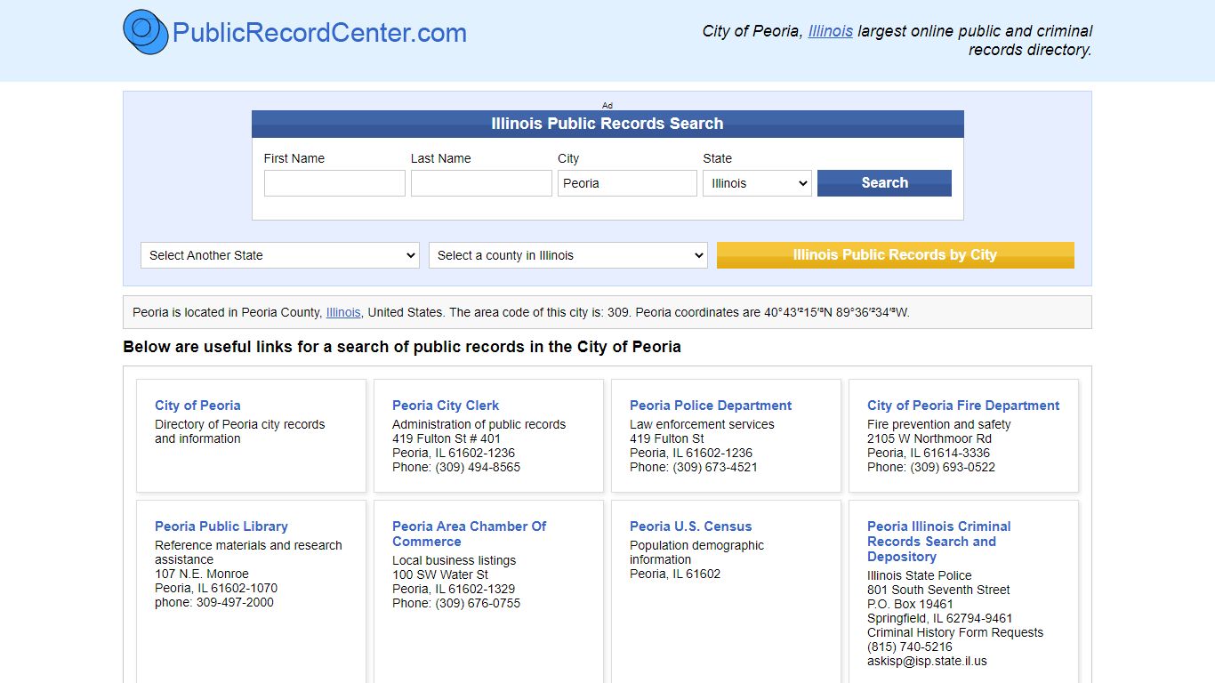
Task: Click the 419 Fulton St # 401 address
Action: tap(447, 438)
